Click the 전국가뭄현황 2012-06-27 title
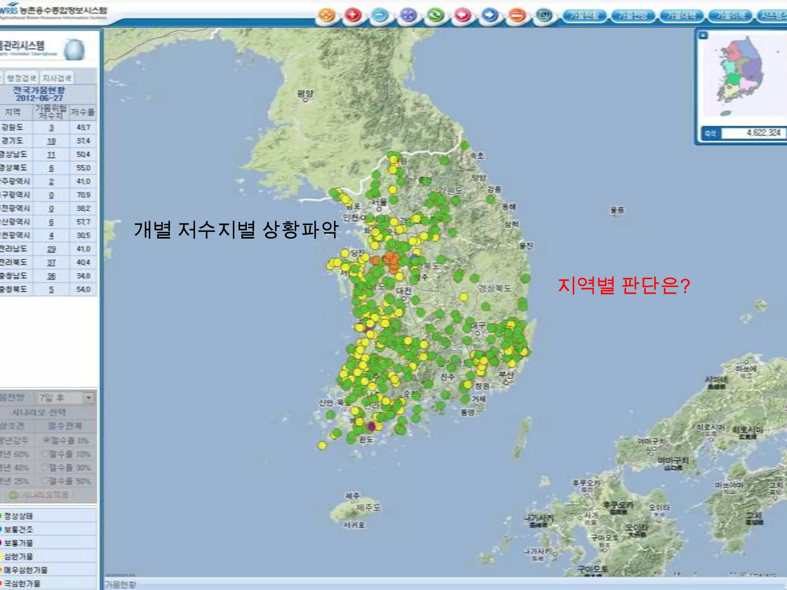This screenshot has height=590, width=787. (x=39, y=94)
